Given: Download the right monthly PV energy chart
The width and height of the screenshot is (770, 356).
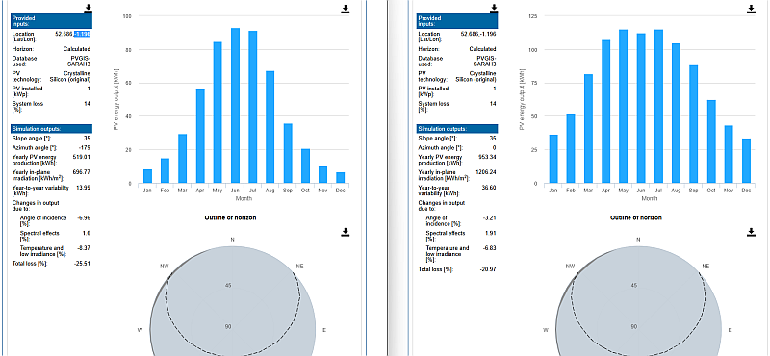Looking at the screenshot, I should 751,9.
